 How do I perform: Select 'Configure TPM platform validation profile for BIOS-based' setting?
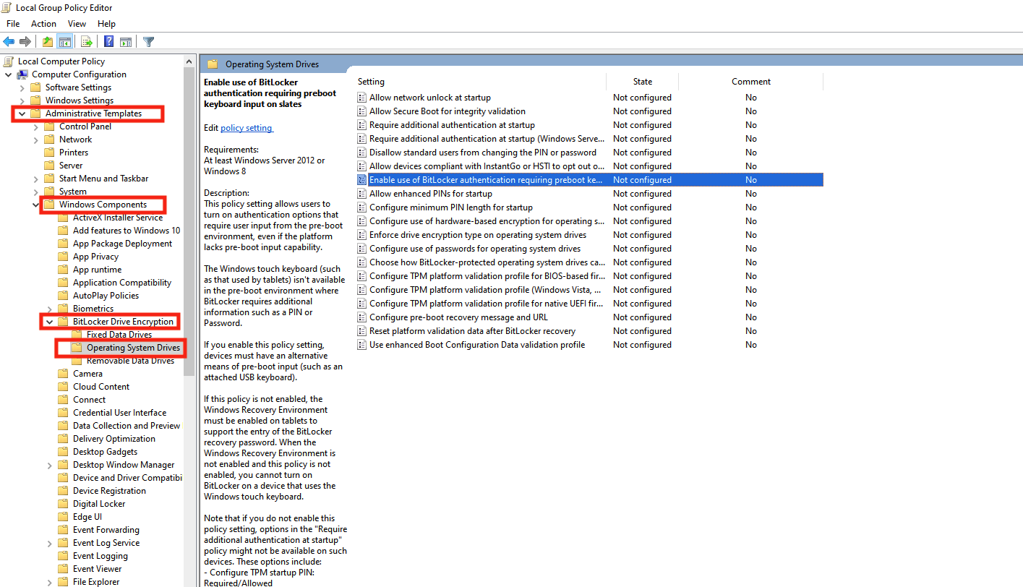pos(486,276)
